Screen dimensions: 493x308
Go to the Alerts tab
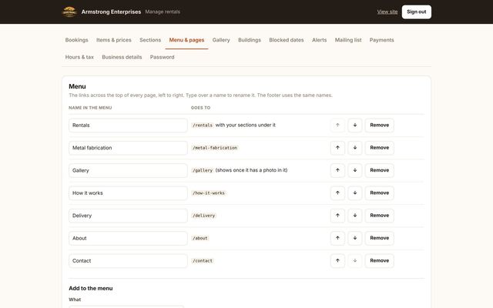(x=320, y=40)
